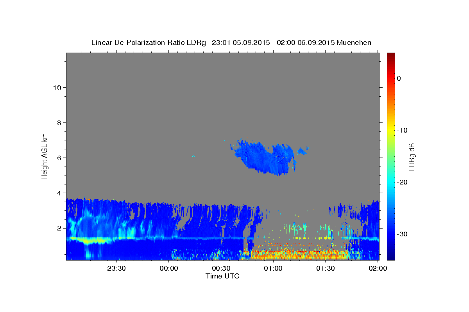This screenshot has height=312, width=469.
Task: Click the colorbar value '0'
Action: [x=399, y=78]
